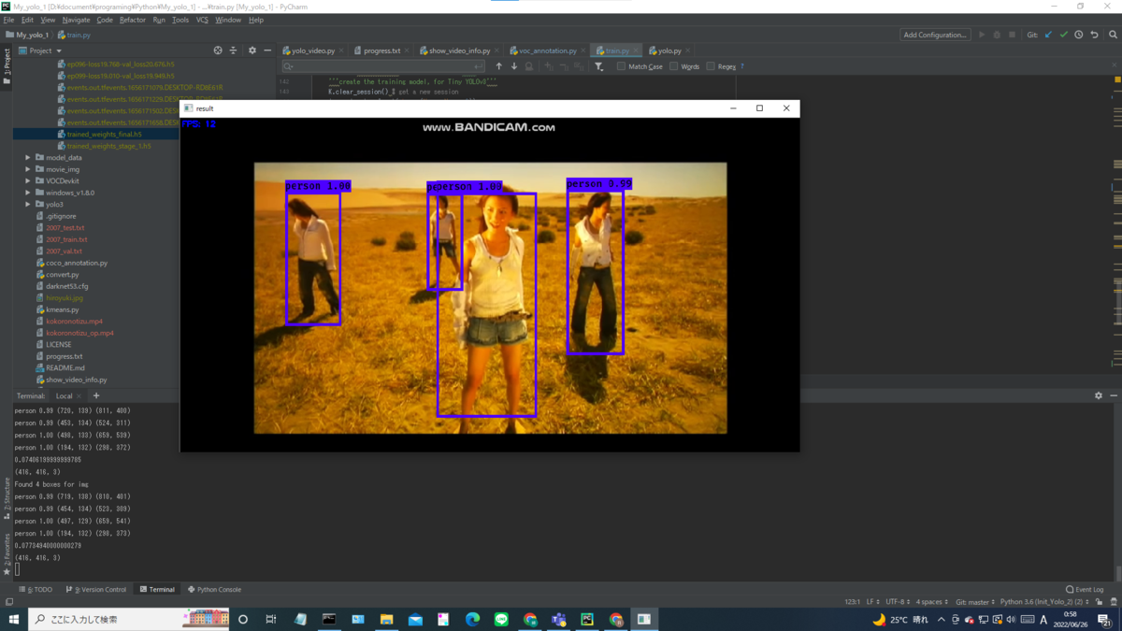Click the find-in-file search input field
The image size is (1122, 631).
click(383, 66)
